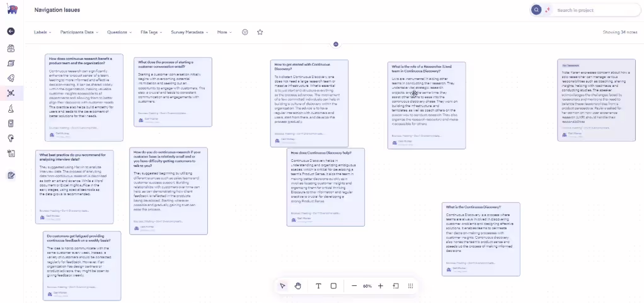Open the Survey Metadata dropdown

point(190,32)
